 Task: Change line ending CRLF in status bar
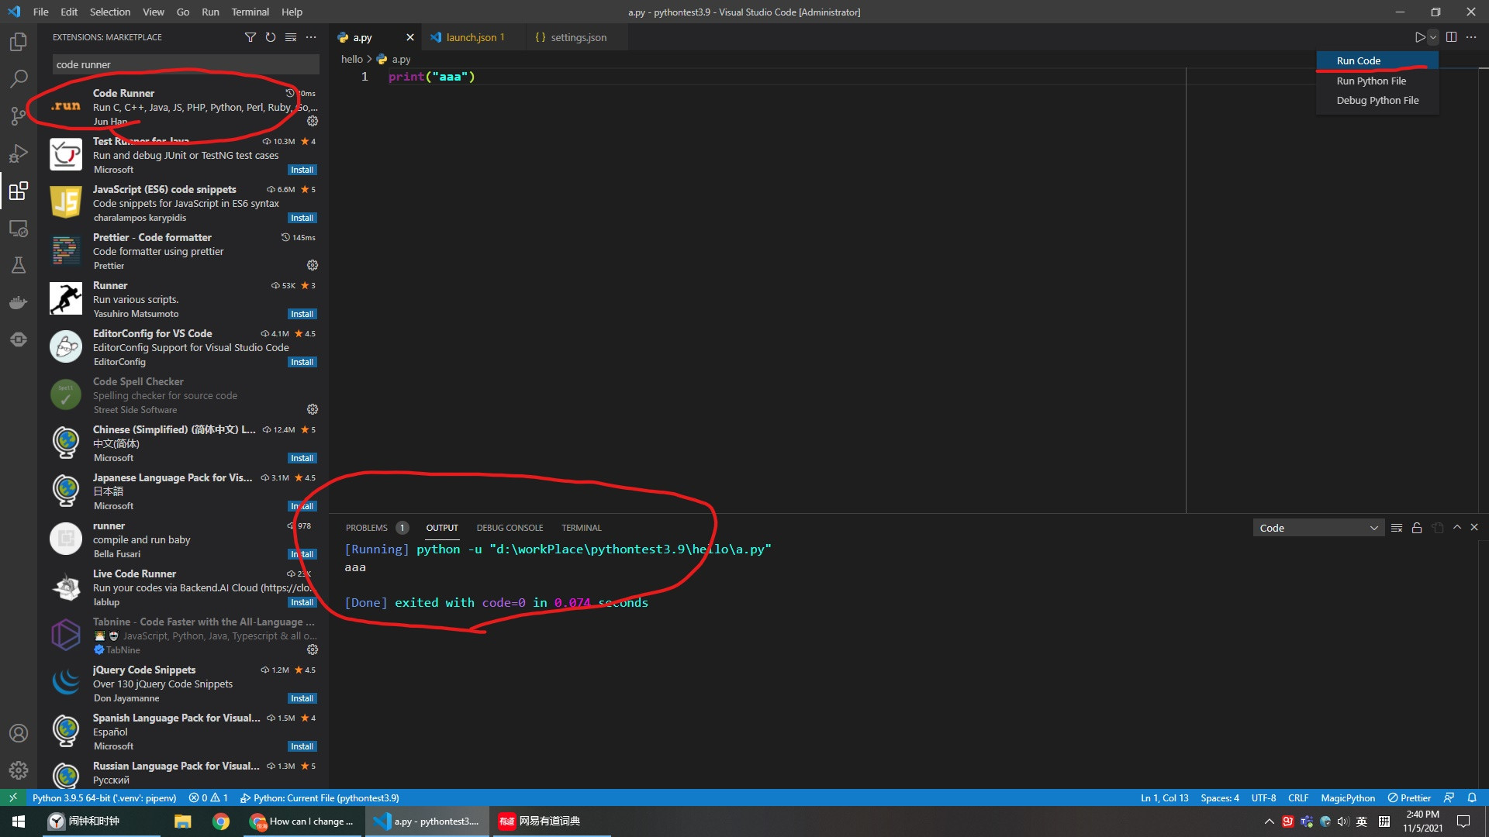1297,797
